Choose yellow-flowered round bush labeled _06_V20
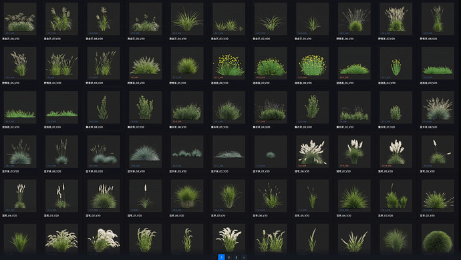Viewport: 461px width, 260px height. point(312,63)
